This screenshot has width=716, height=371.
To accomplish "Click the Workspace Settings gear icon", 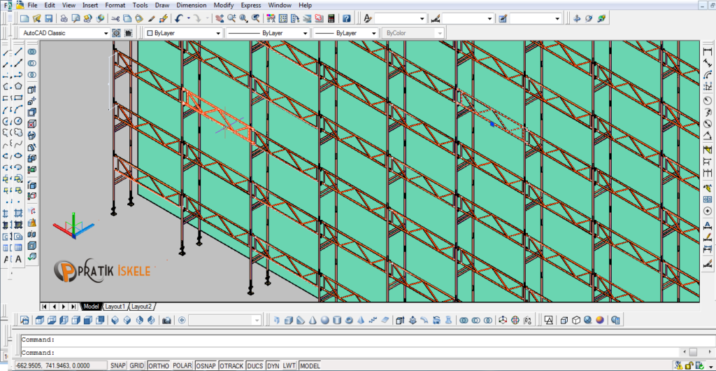I will pyautogui.click(x=117, y=33).
